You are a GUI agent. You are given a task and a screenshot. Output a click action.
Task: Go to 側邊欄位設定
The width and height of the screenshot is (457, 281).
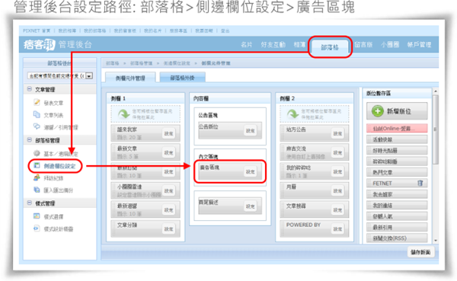point(59,166)
